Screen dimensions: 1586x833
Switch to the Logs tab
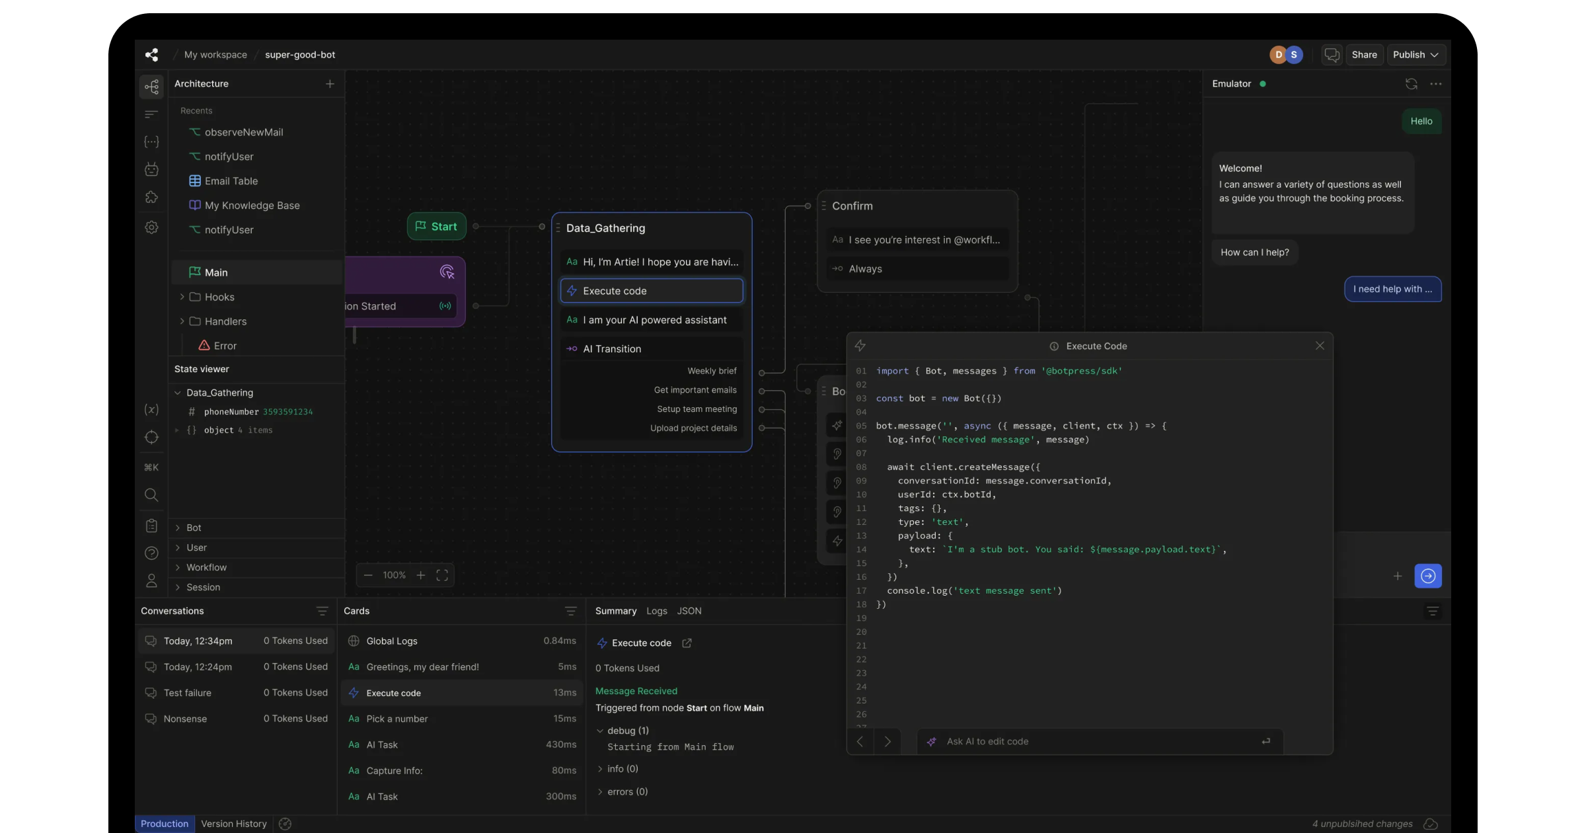[656, 612]
